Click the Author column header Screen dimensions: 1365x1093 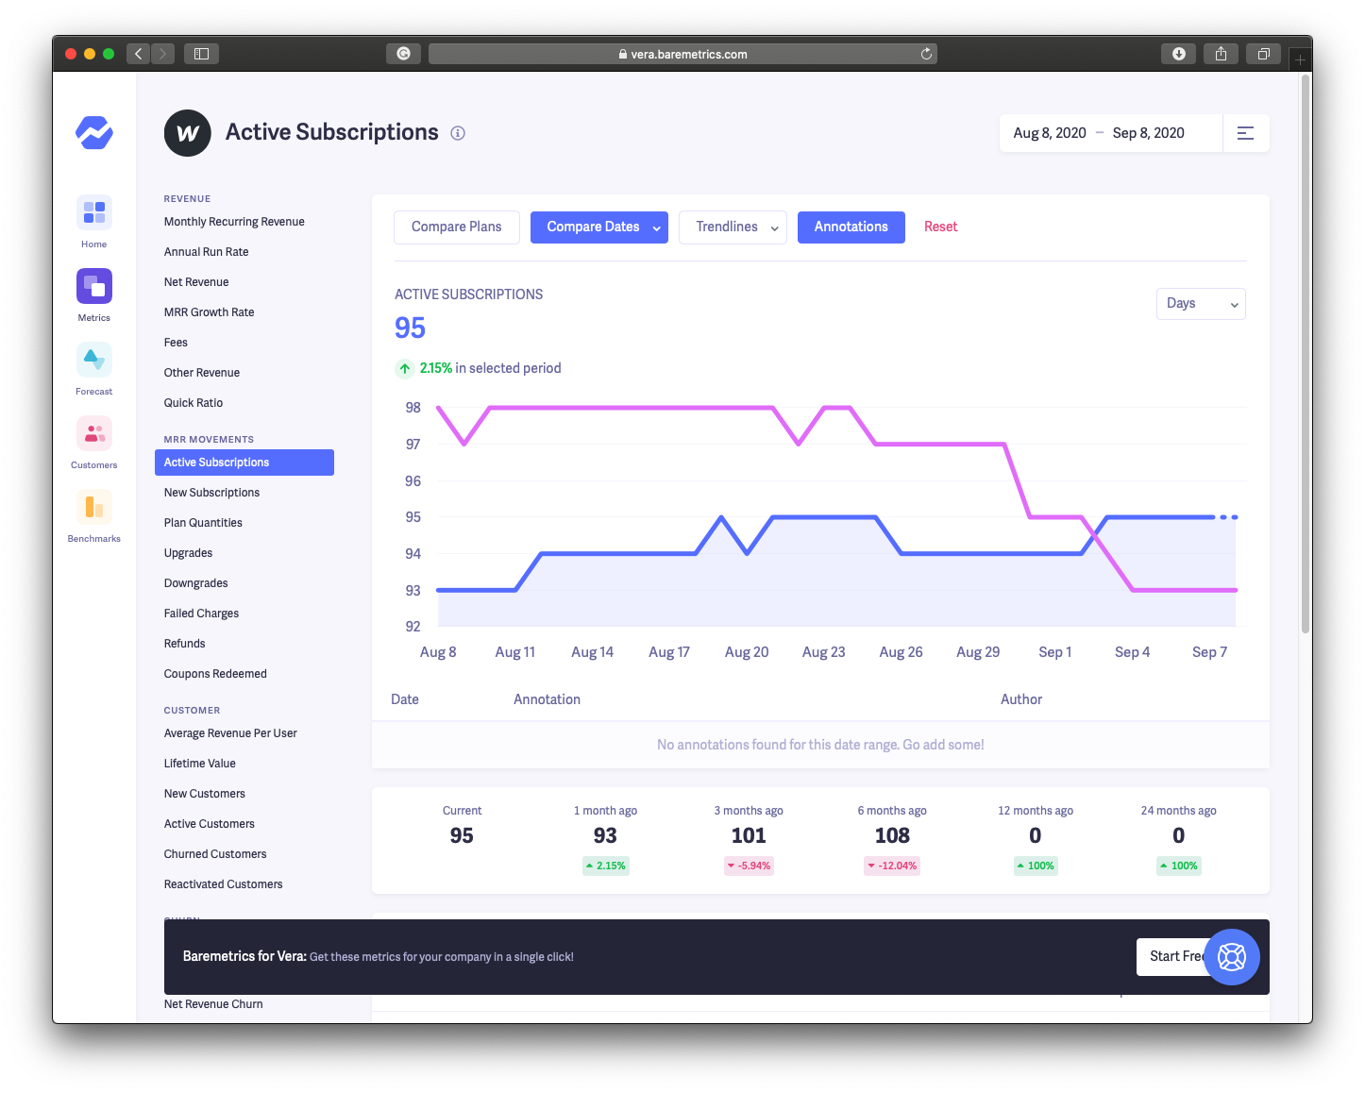[1021, 700]
